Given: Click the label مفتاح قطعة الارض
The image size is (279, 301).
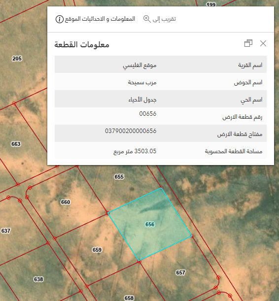Looking at the screenshot, I should 240,134.
